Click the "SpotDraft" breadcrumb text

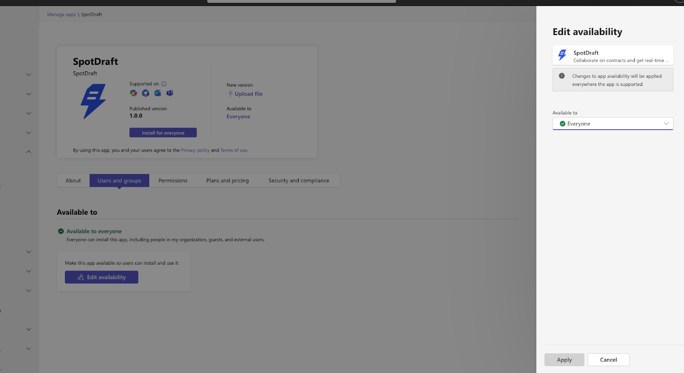[x=91, y=15]
